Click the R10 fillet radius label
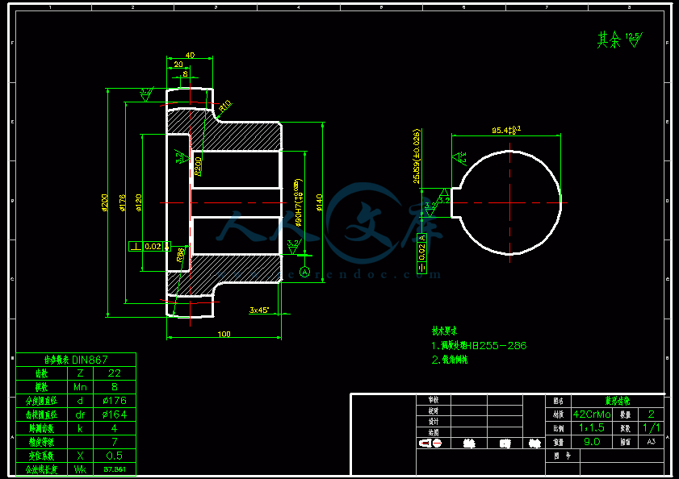 [225, 106]
